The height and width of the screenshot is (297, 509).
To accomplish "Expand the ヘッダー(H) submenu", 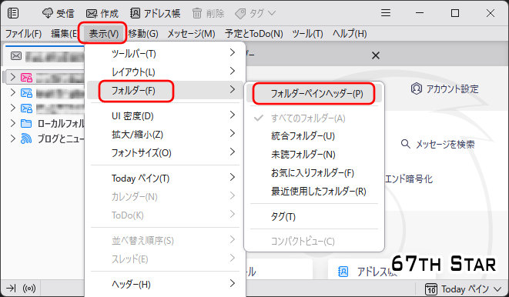I will 165,285.
